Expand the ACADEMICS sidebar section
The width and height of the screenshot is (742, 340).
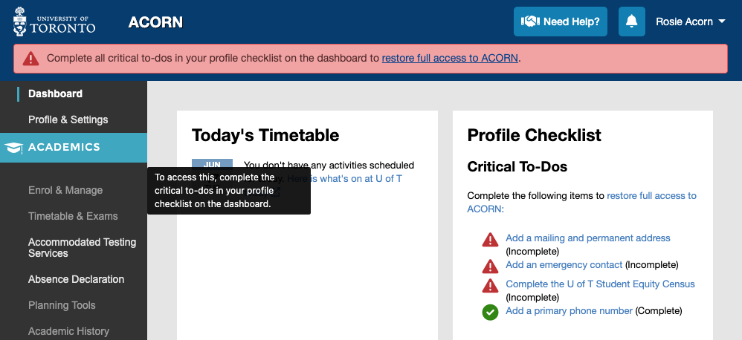74,147
